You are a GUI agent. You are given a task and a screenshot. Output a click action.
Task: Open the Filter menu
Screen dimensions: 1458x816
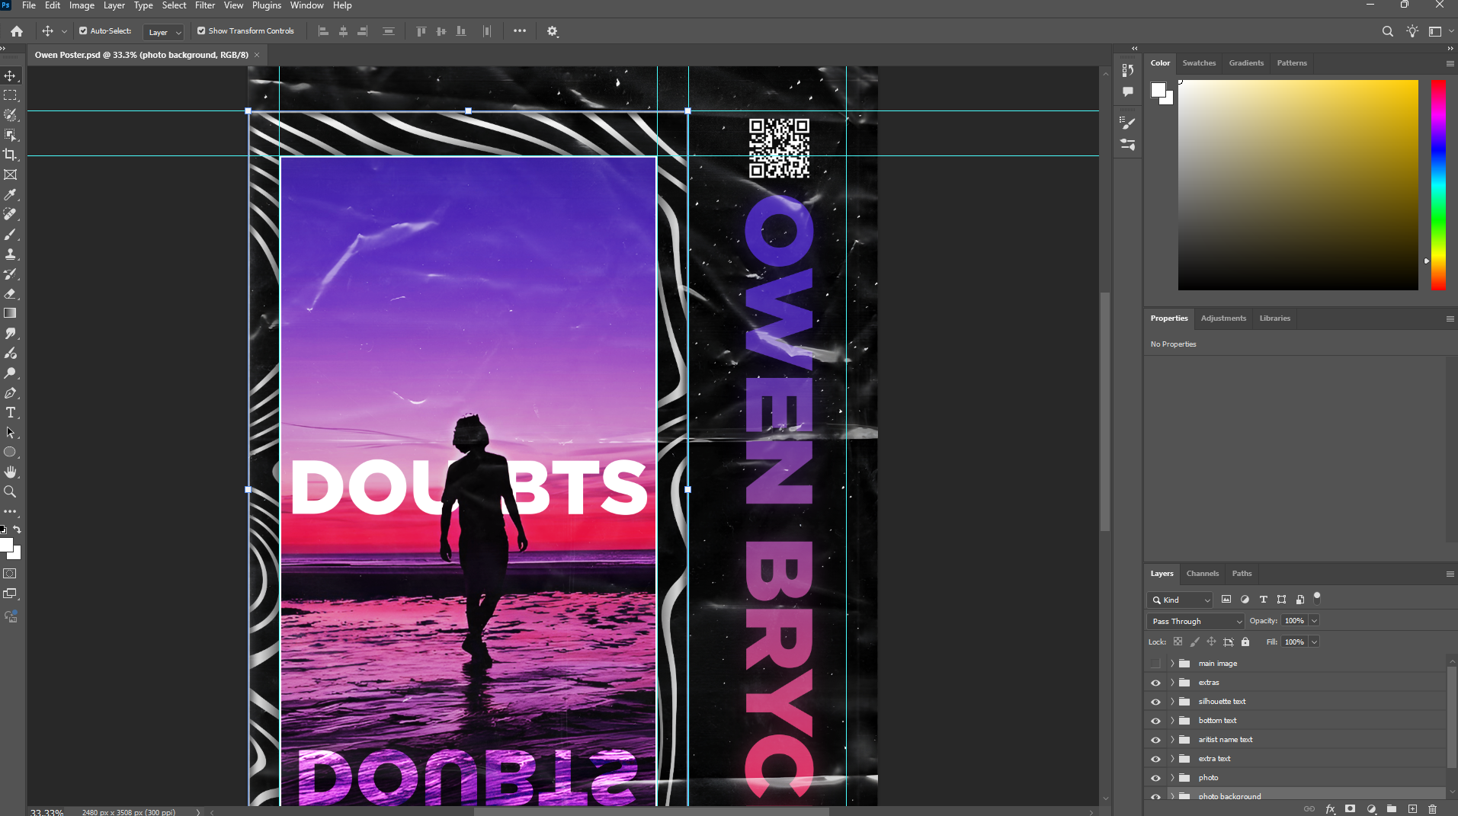[204, 5]
